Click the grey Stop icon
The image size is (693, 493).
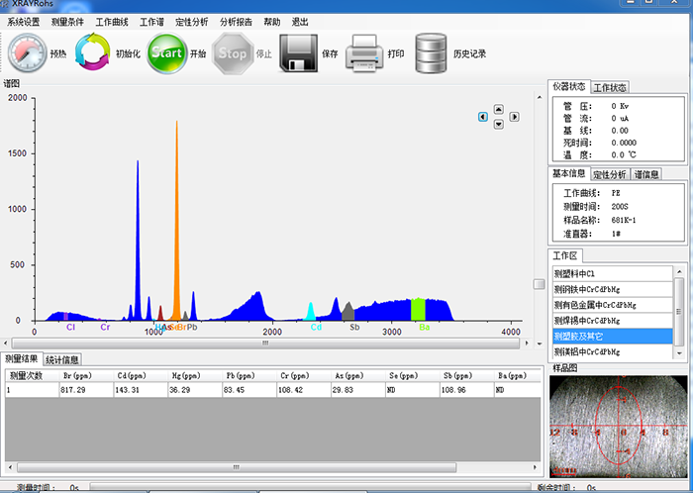pyautogui.click(x=233, y=53)
